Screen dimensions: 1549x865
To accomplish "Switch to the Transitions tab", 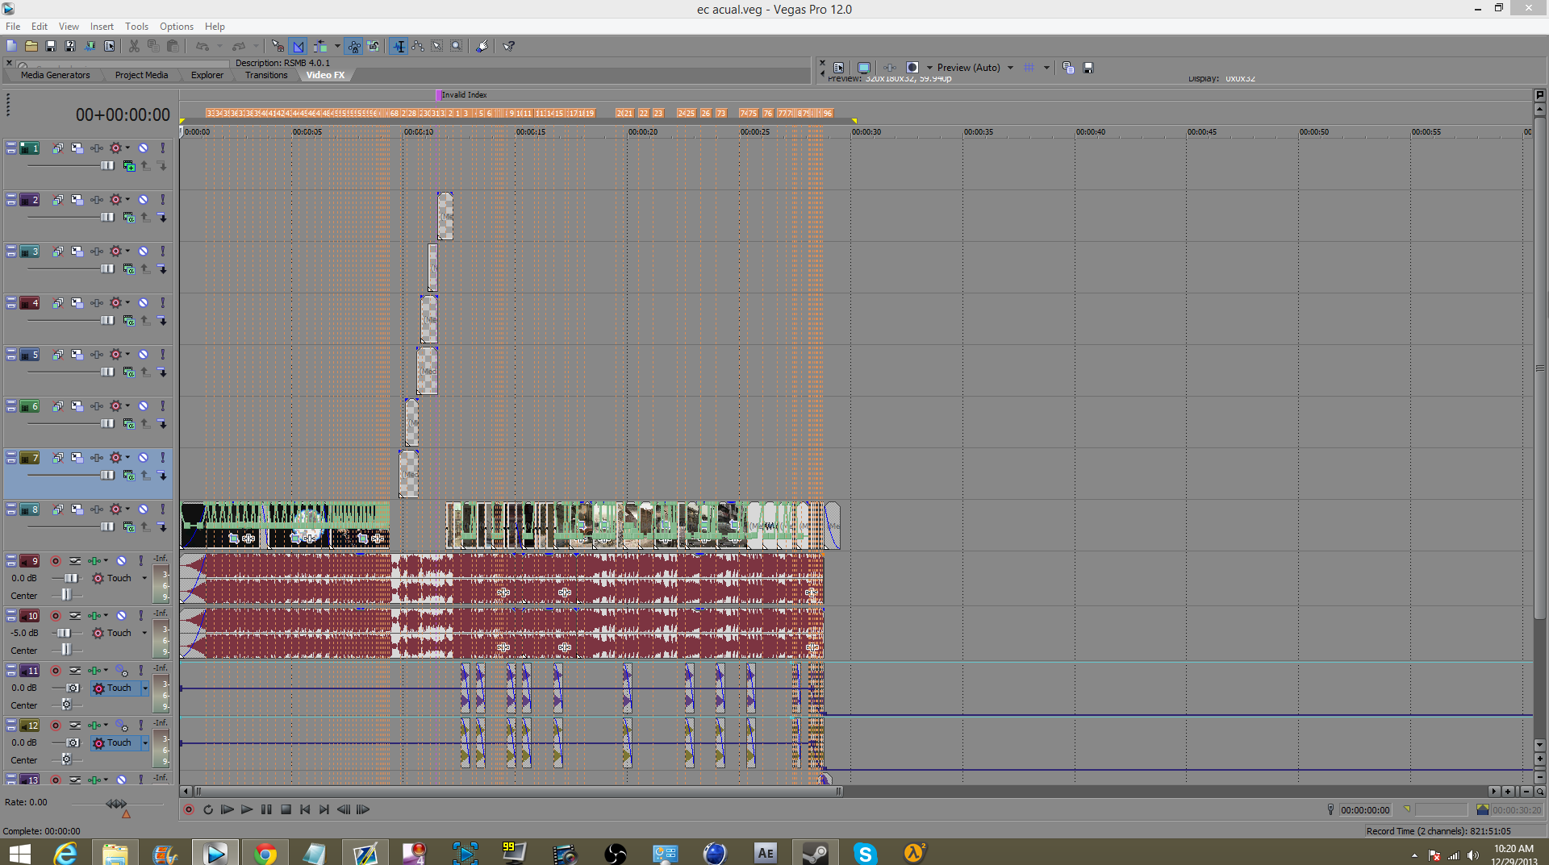I will (x=266, y=75).
